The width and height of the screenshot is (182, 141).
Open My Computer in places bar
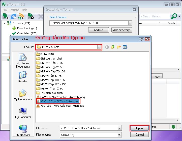pos(23,113)
